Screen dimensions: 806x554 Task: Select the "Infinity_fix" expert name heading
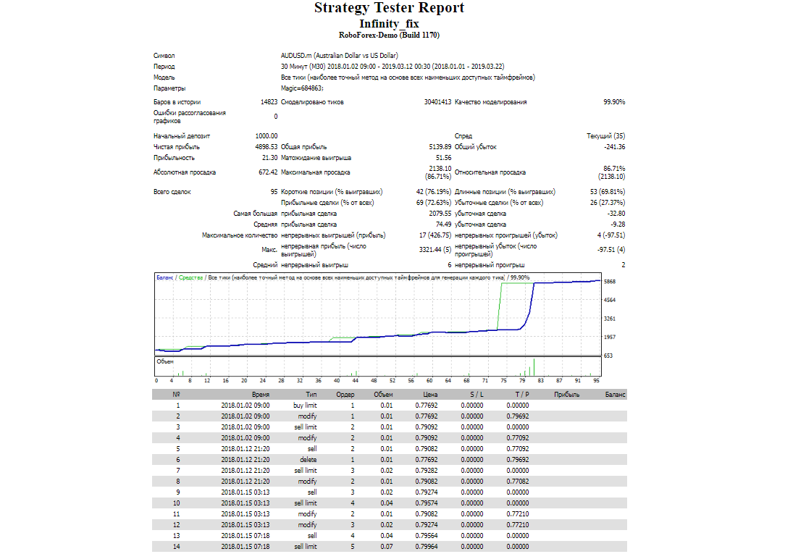pyautogui.click(x=389, y=24)
